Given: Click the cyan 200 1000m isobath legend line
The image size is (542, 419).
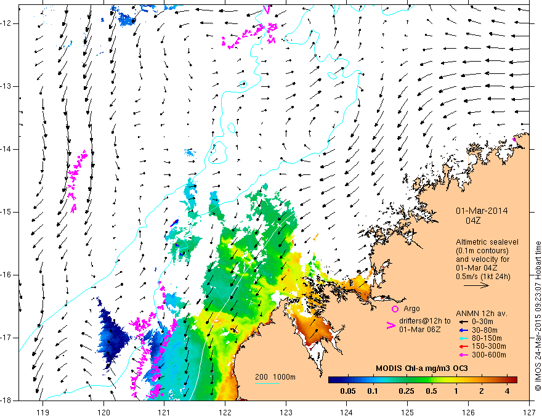Looking at the screenshot, I should [x=267, y=383].
